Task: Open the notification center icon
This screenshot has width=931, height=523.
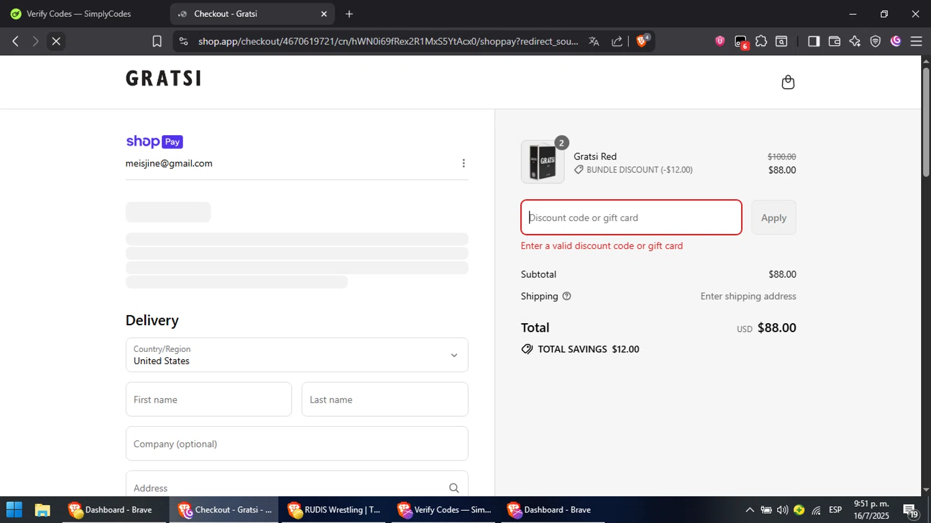Action: click(x=911, y=511)
